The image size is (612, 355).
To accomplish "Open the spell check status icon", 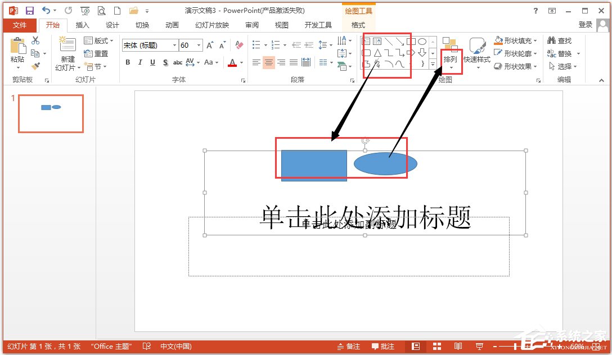I will (147, 347).
